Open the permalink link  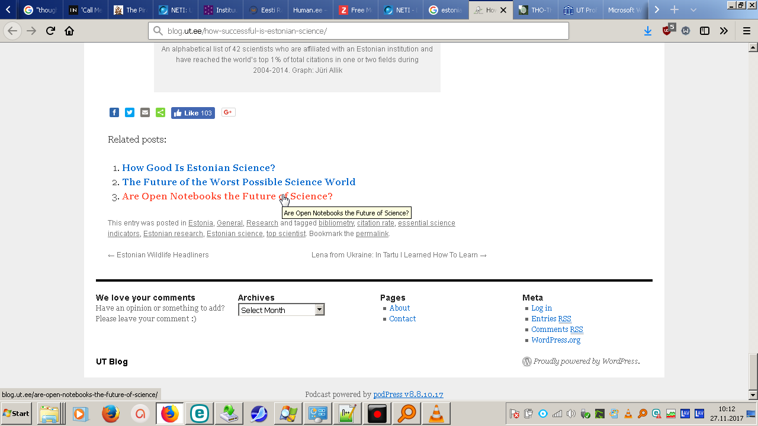(x=372, y=234)
